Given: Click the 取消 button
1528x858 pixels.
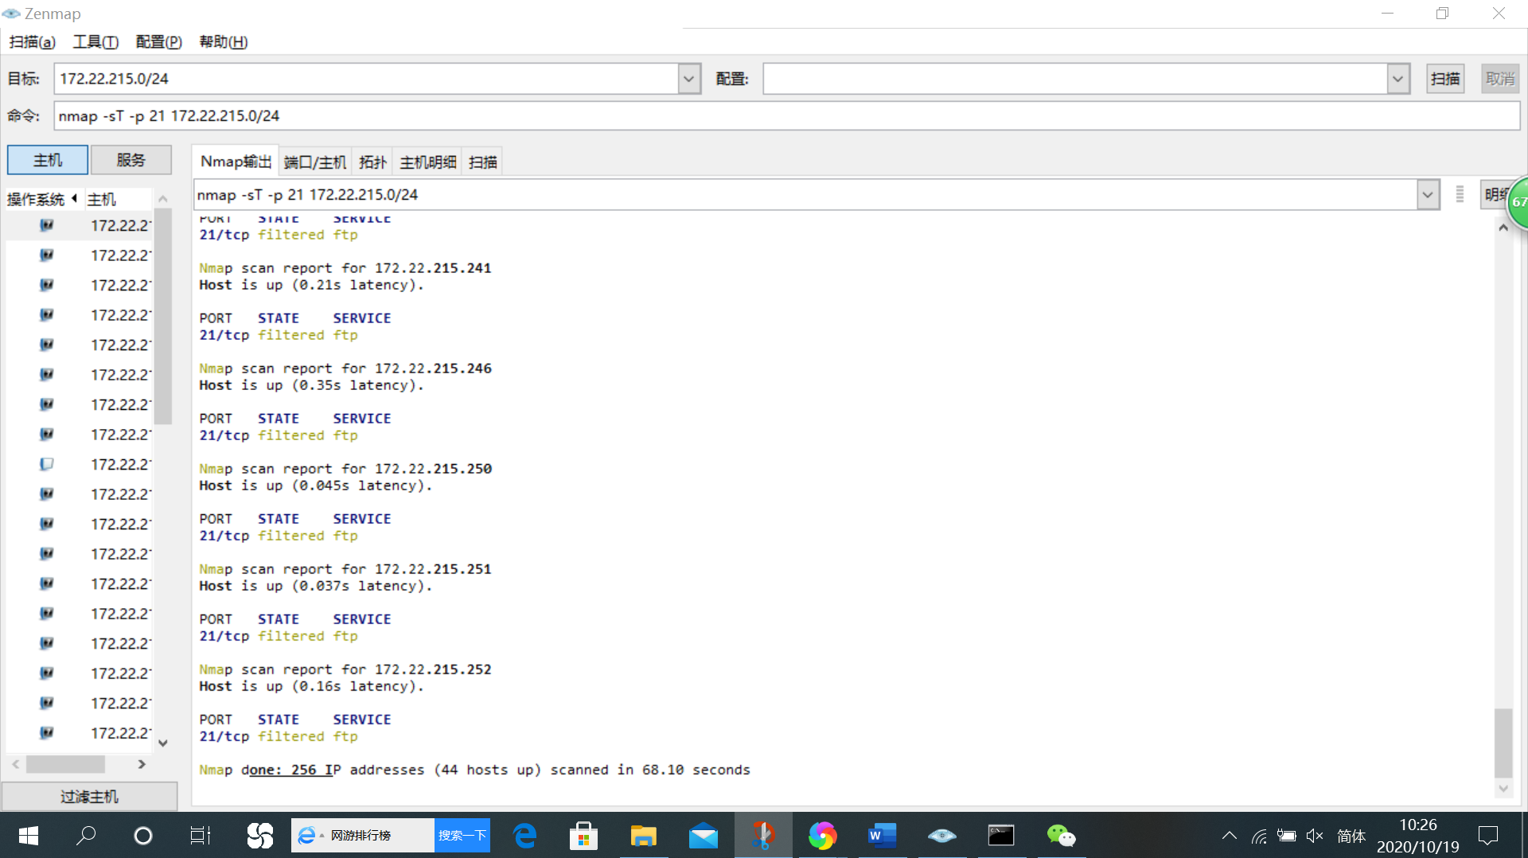Looking at the screenshot, I should pyautogui.click(x=1500, y=79).
